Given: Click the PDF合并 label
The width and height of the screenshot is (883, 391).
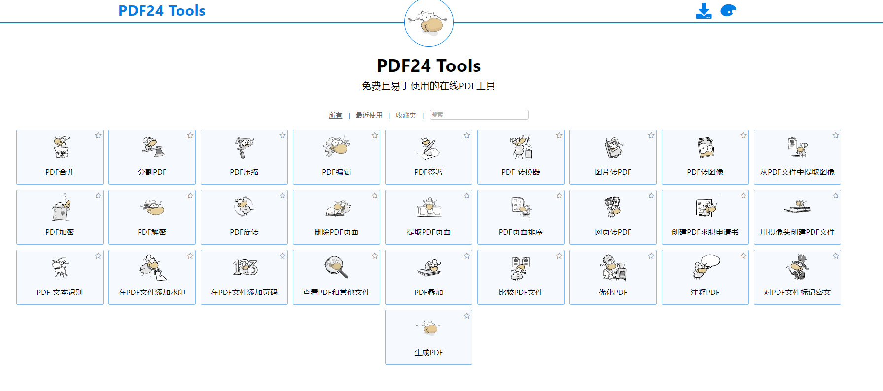Looking at the screenshot, I should click(60, 172).
